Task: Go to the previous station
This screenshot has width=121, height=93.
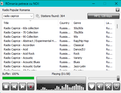Action: [x=14, y=87]
